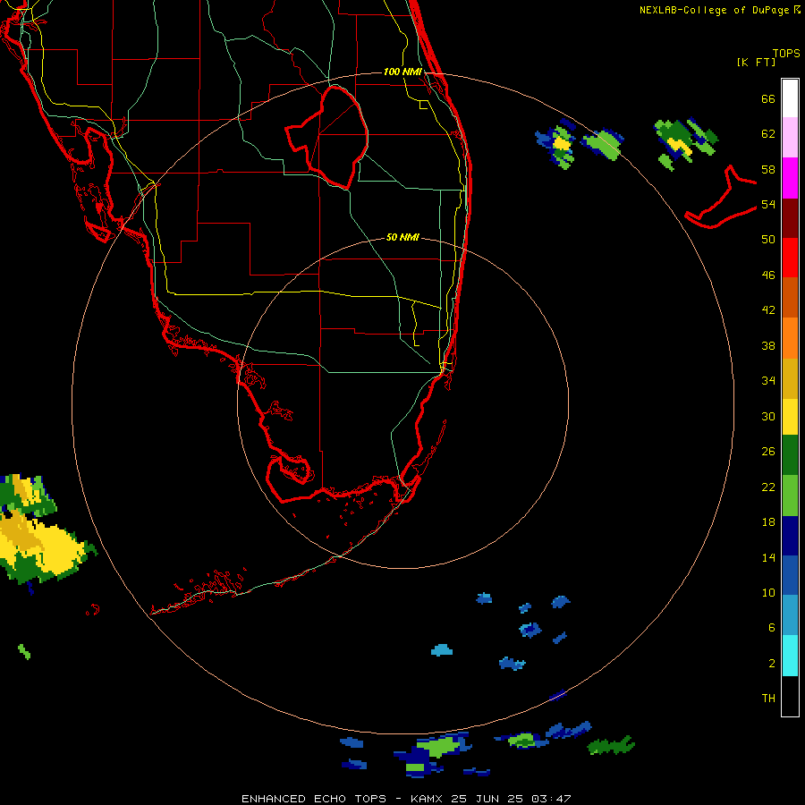The height and width of the screenshot is (805, 805).
Task: Pick the dark orange legend segment
Action: pyautogui.click(x=790, y=297)
